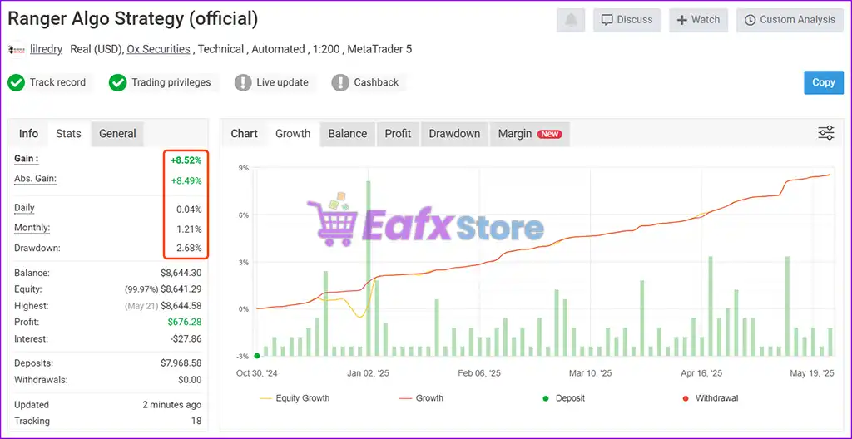
Task: Select the Growth chart tab
Action: [293, 134]
